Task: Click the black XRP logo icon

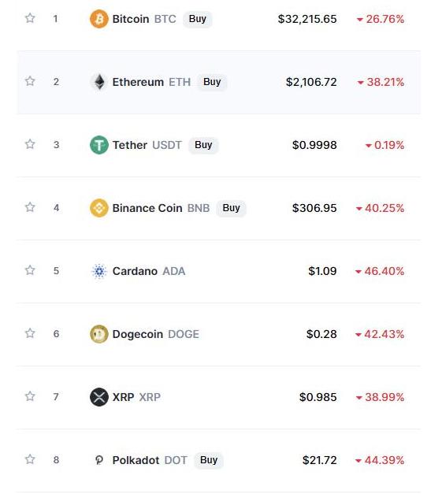Action: click(x=99, y=397)
